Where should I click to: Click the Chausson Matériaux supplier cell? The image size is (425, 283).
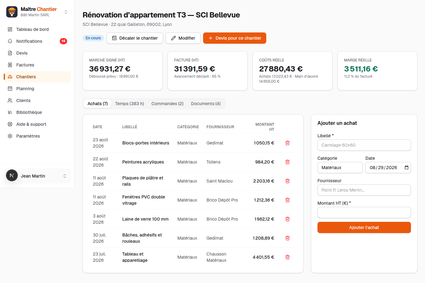pyautogui.click(x=216, y=257)
